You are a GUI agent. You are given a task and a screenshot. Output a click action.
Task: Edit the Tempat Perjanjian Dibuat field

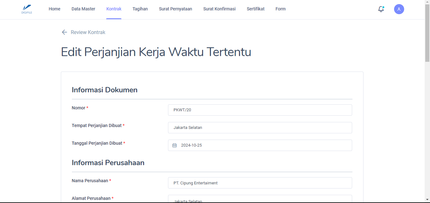(x=260, y=128)
